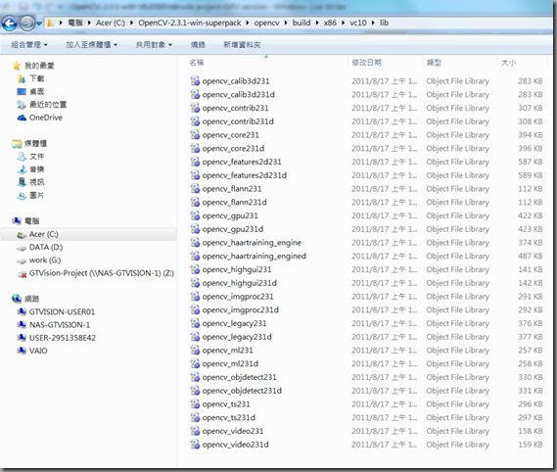Expand the arrow after vc10 in address bar
This screenshot has width=557, height=472.
coord(373,23)
